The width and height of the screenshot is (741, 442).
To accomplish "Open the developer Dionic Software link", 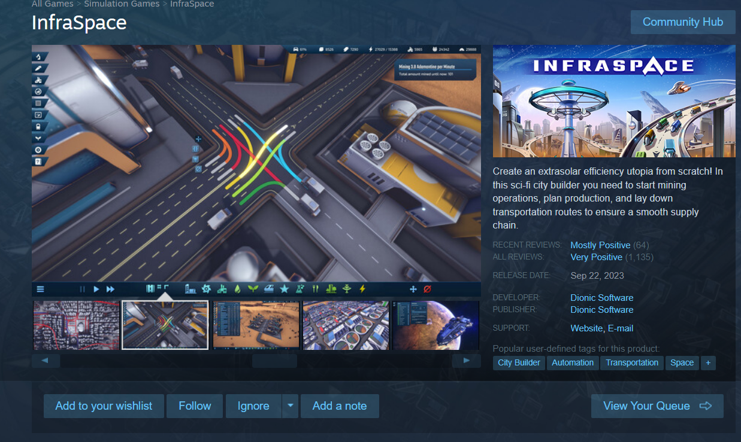I will point(602,298).
